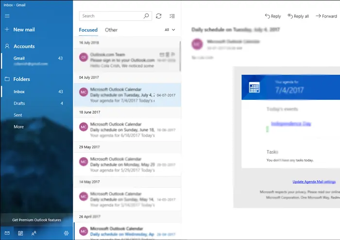
Task: Switch to Calendar app icon
Action: [x=20, y=233]
